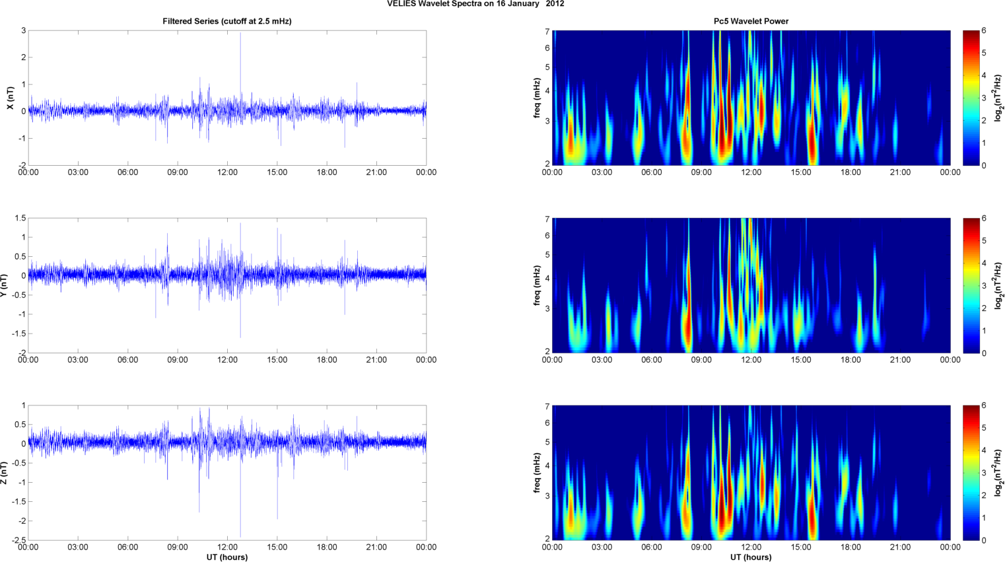
Task: Click the Pc5 Wavelet Power heading
Action: click(751, 21)
